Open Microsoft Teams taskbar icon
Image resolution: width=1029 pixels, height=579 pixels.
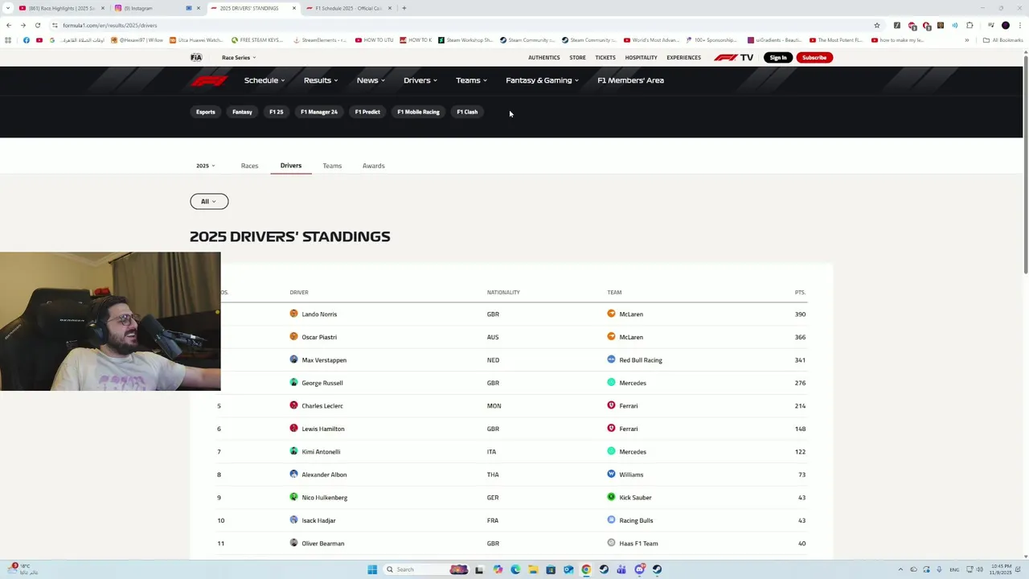coord(621,569)
